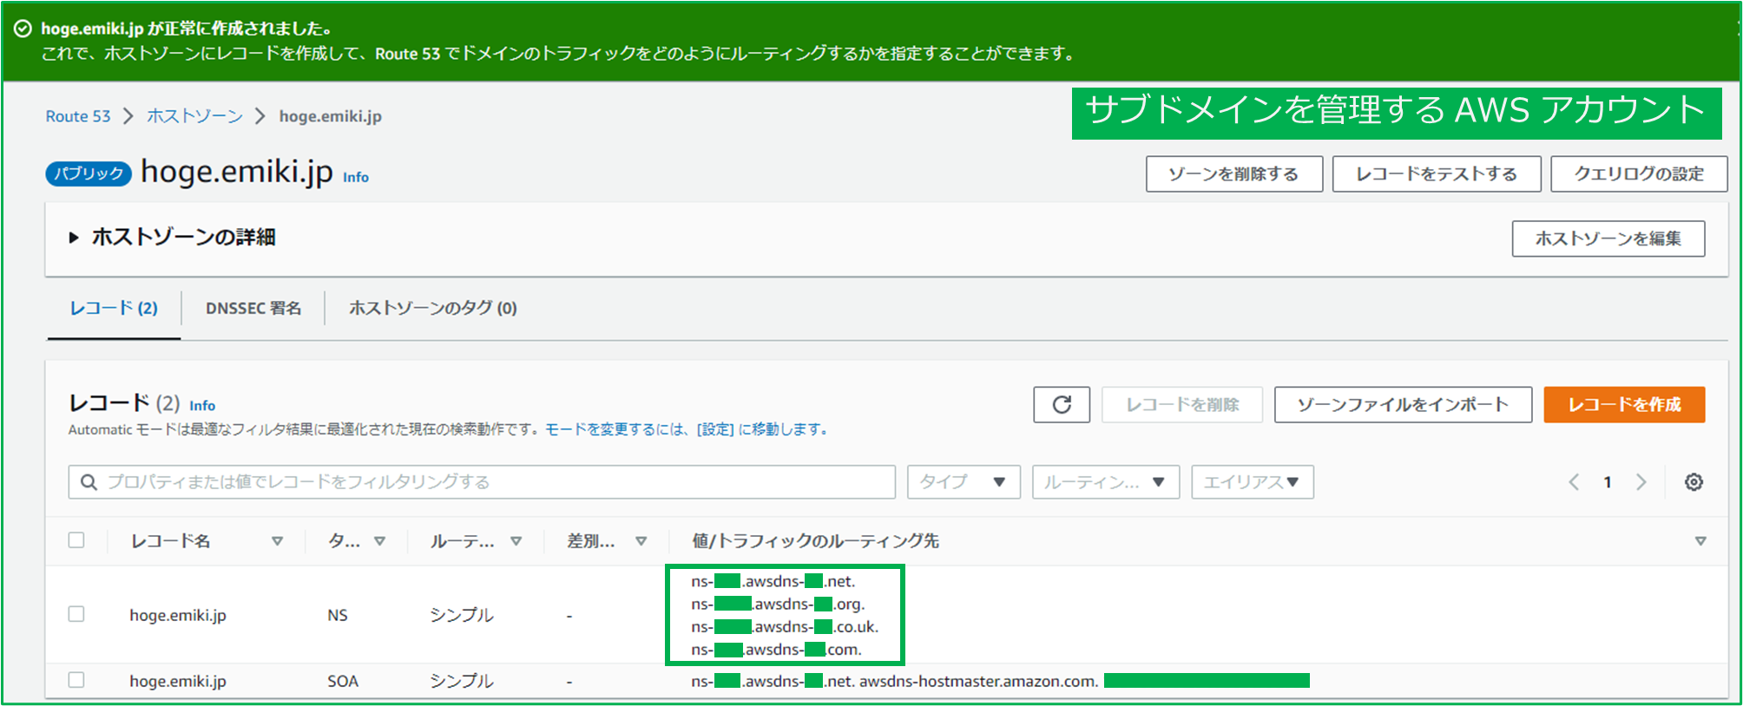This screenshot has width=1743, height=706.
Task: Click hoge.emiki.jp name in NS row
Action: pyautogui.click(x=178, y=615)
